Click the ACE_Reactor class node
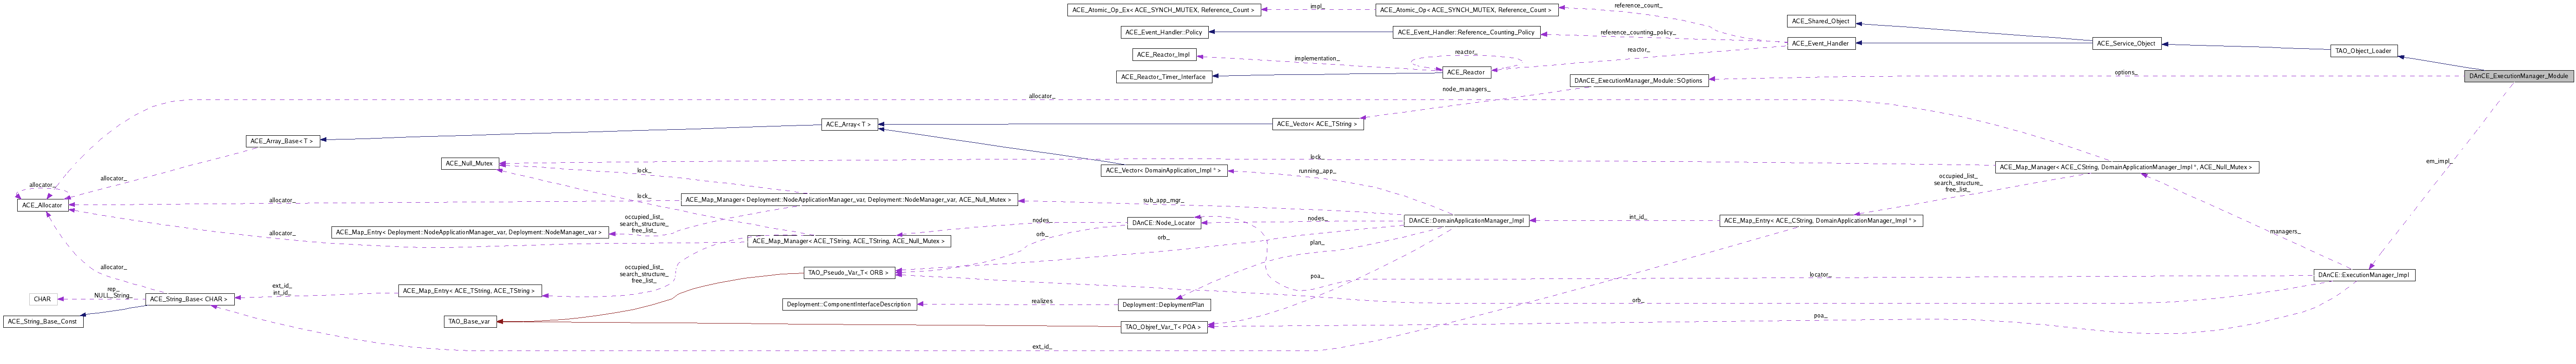Image resolution: width=2576 pixels, height=364 pixels. (1465, 72)
